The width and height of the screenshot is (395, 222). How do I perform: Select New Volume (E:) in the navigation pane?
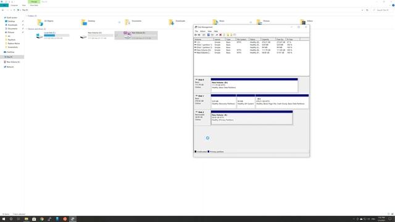click(12, 62)
